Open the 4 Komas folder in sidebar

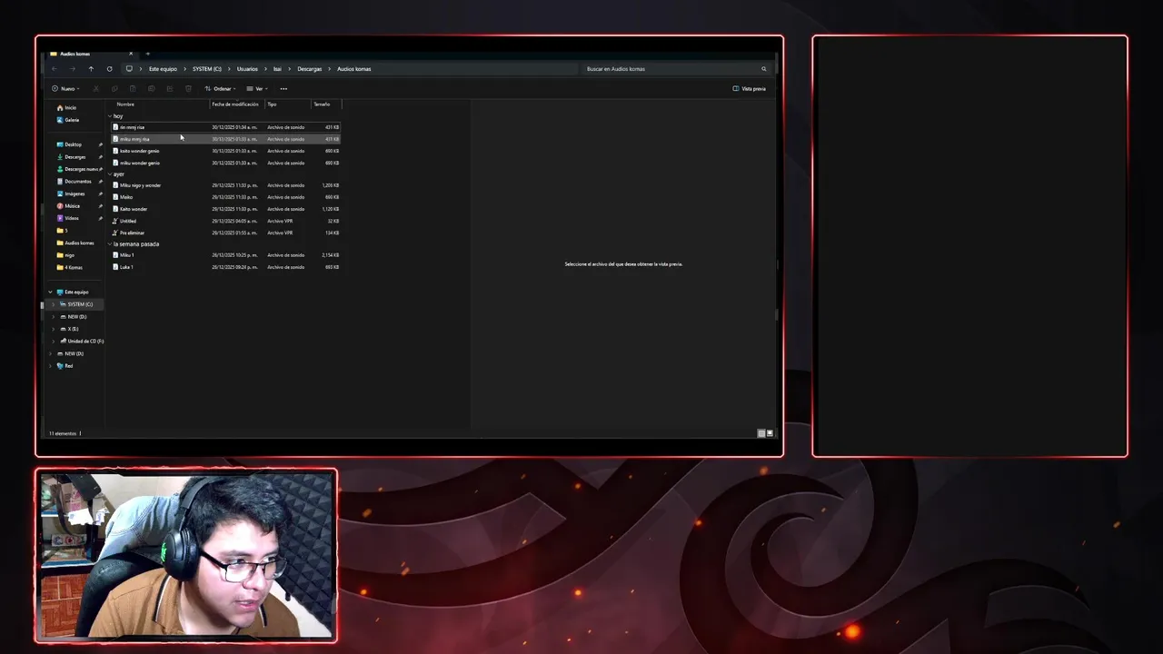coord(70,267)
